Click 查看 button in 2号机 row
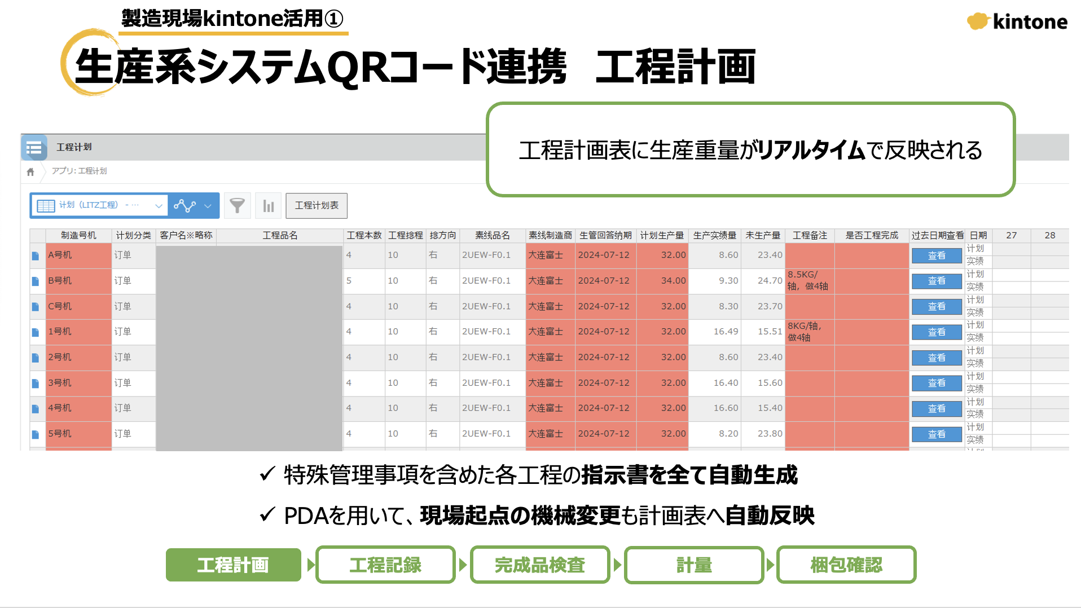1081x608 pixels. click(937, 358)
